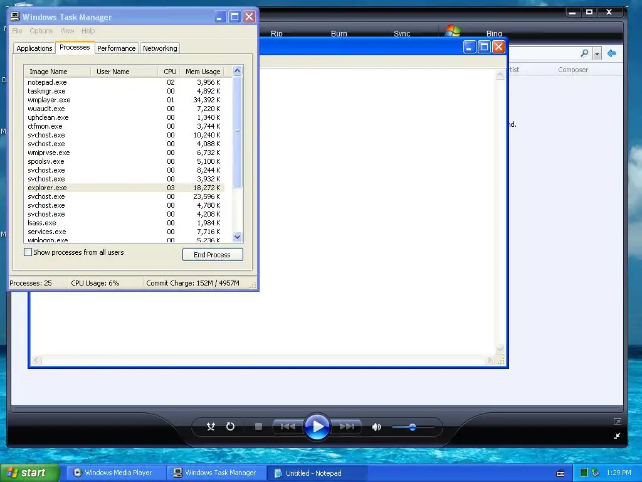Click process list scroll down arrow
Screen dimensions: 642x482
click(238, 237)
